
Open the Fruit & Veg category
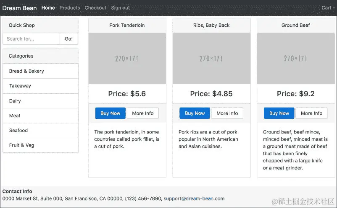pyautogui.click(x=41, y=145)
